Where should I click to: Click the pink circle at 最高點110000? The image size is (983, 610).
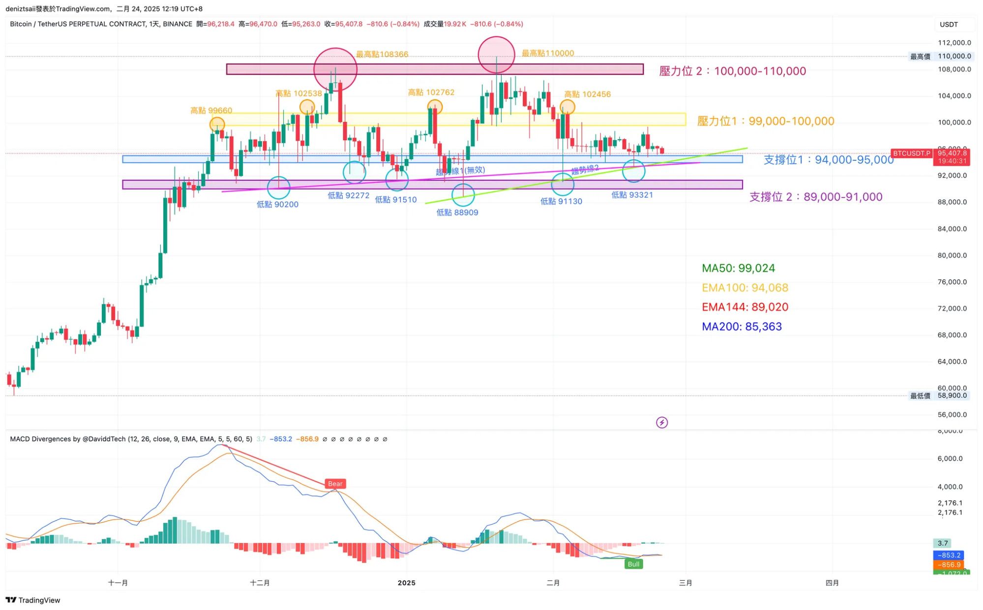[x=496, y=55]
